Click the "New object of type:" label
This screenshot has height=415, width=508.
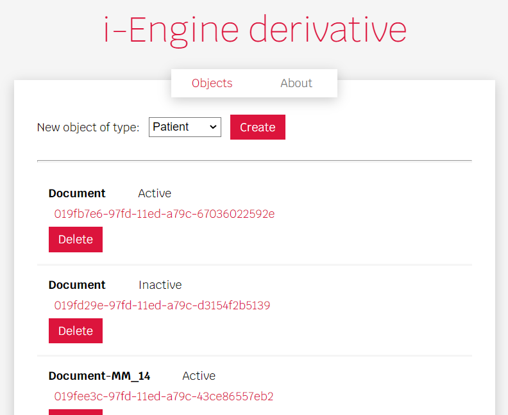point(88,127)
